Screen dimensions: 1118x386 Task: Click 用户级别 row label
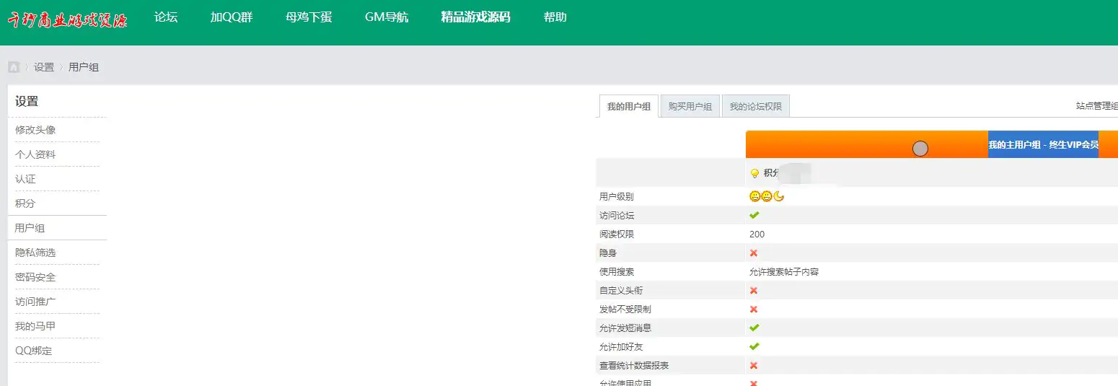617,196
